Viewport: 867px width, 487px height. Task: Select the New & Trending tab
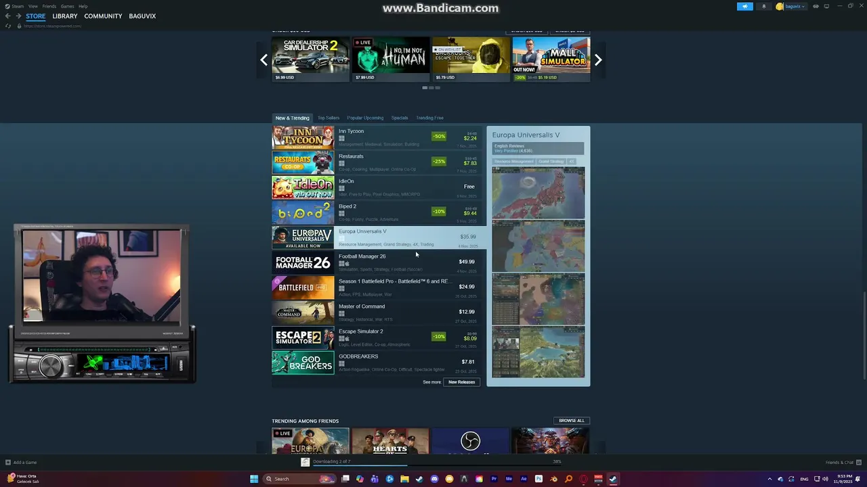point(292,118)
